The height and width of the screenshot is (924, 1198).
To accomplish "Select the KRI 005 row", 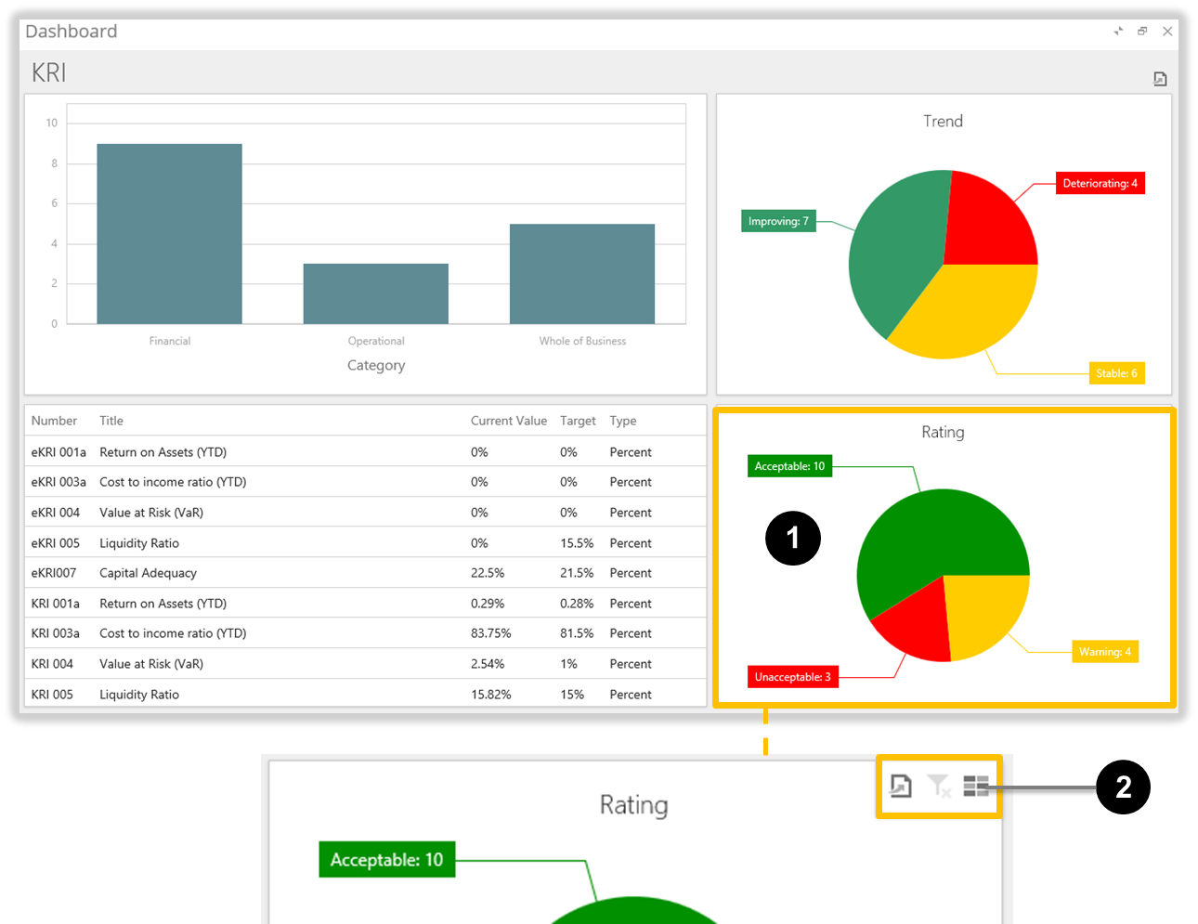I will click(365, 694).
